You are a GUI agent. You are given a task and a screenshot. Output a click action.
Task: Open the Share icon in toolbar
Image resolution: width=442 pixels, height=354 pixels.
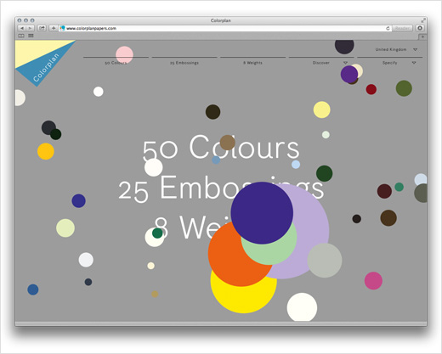[42, 28]
